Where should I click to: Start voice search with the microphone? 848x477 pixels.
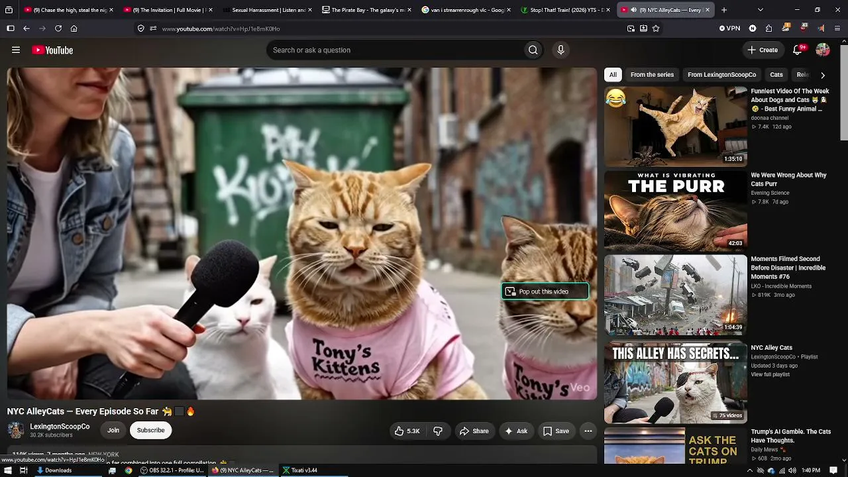tap(560, 50)
